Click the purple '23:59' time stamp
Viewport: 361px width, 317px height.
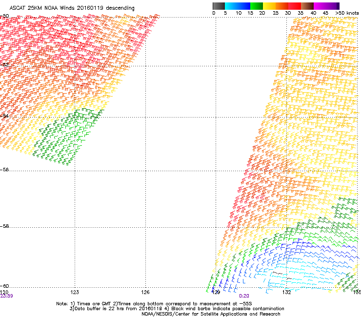pos(7,296)
